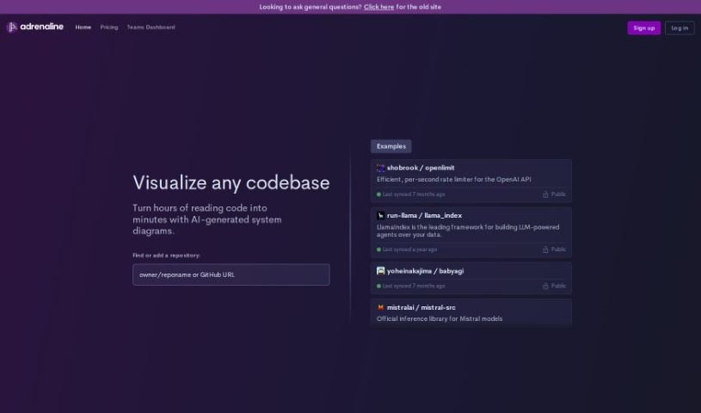Click the lock icon on llama_index card
Screen dimensions: 701x413
(x=545, y=250)
